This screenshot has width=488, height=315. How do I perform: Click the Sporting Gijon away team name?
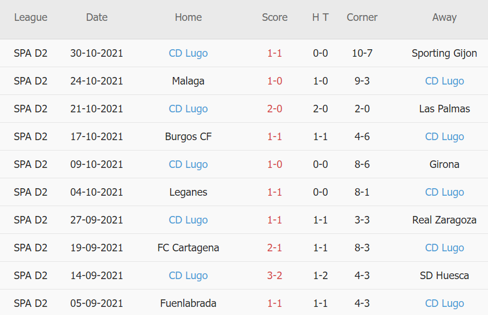pos(444,53)
